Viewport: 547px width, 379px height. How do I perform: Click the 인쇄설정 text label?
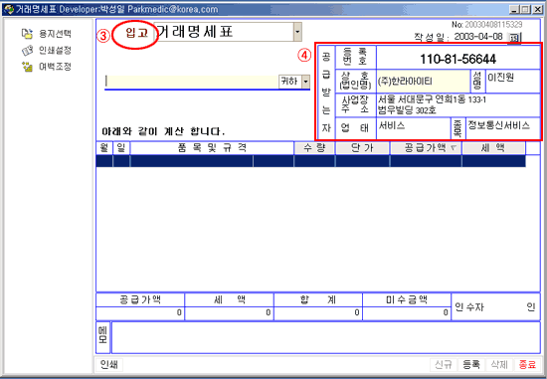[55, 51]
